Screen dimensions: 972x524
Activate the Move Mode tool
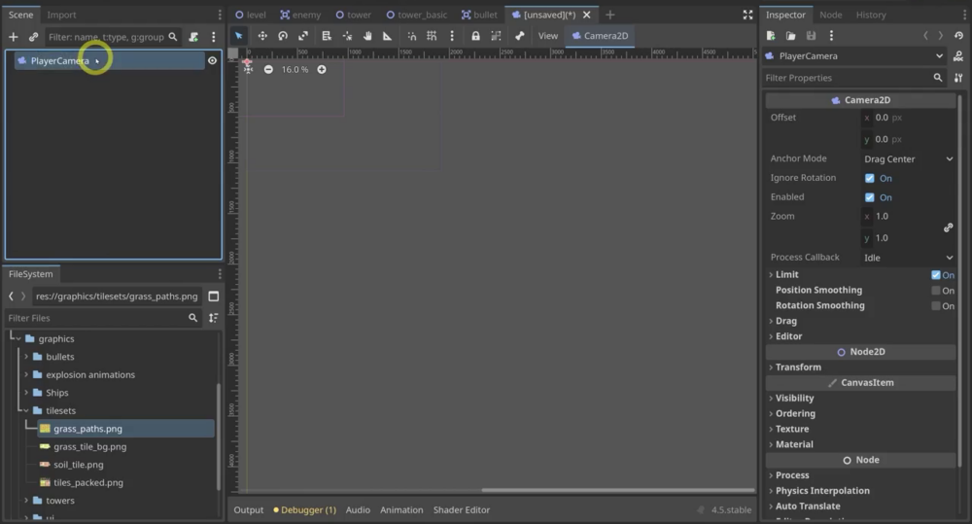[262, 36]
